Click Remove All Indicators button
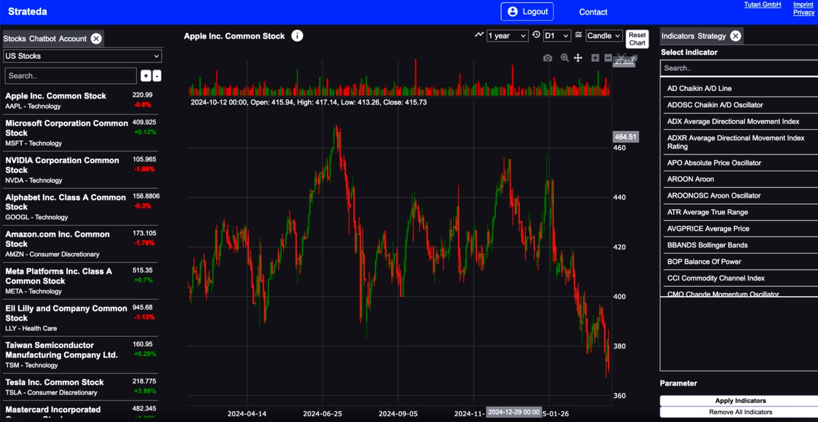This screenshot has height=422, width=818. coord(740,412)
